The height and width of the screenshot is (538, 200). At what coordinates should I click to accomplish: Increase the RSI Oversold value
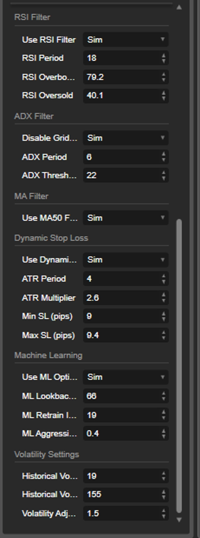(x=163, y=93)
